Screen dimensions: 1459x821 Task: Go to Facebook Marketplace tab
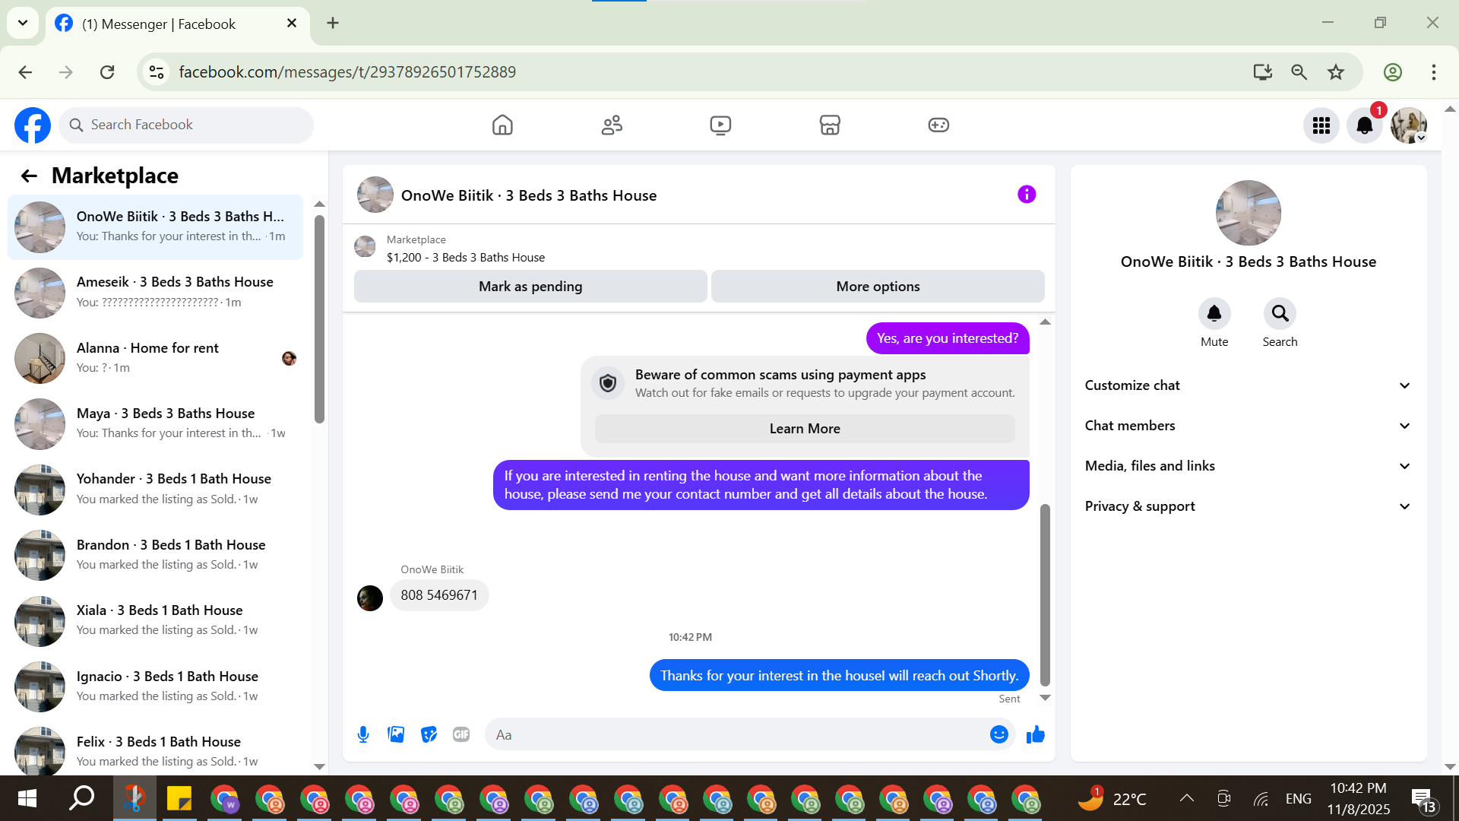pyautogui.click(x=830, y=125)
